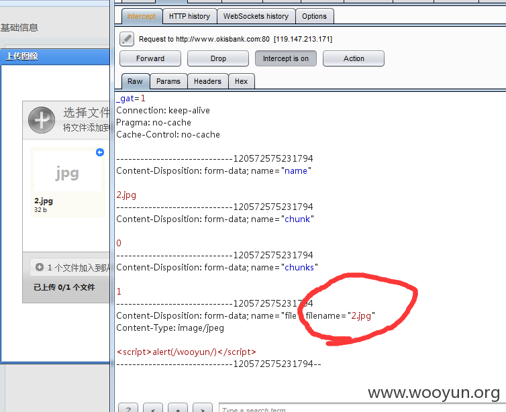Switch to the Options tab
Viewport: 506px width, 412px height.
click(x=314, y=16)
